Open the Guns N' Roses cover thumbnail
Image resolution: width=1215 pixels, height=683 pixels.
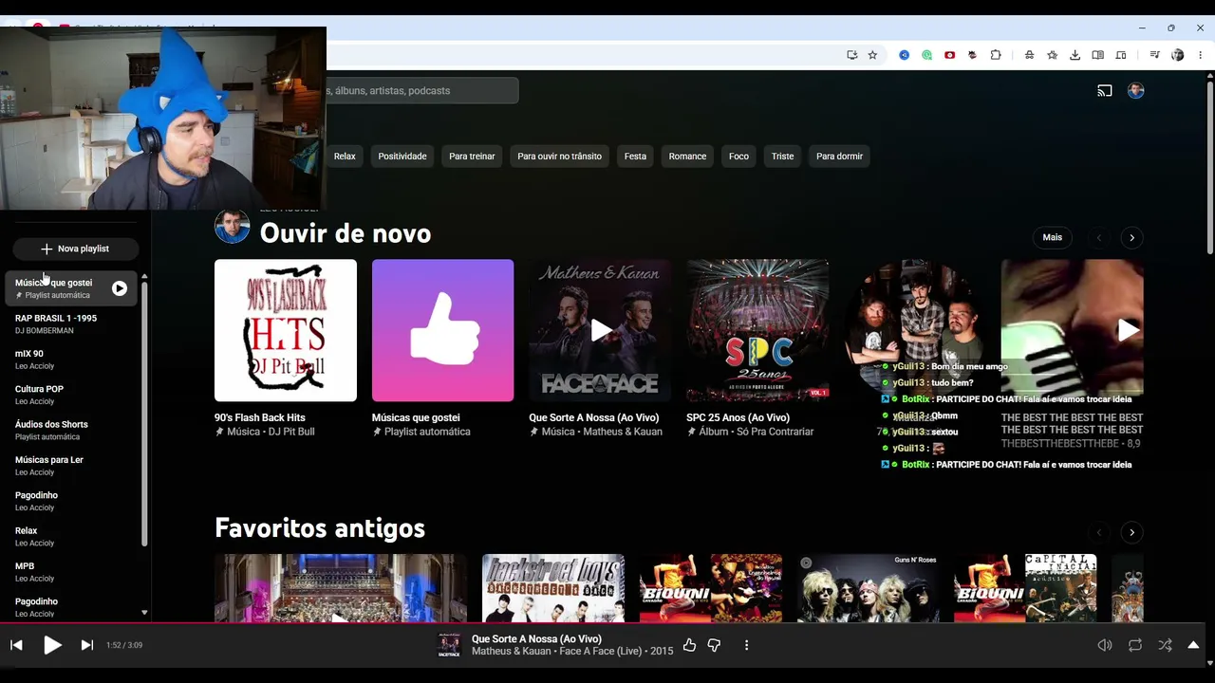868,588
